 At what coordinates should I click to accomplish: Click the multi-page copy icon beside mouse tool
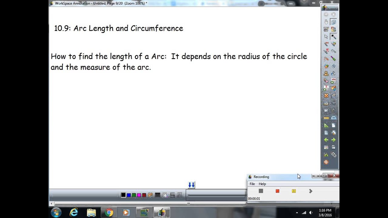click(333, 22)
